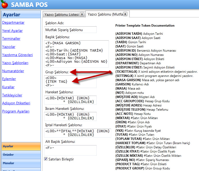This screenshot has height=171, width=199.
Task: Toggle the Satırları Birleştir checkbox
Action: pyautogui.click(x=46, y=159)
